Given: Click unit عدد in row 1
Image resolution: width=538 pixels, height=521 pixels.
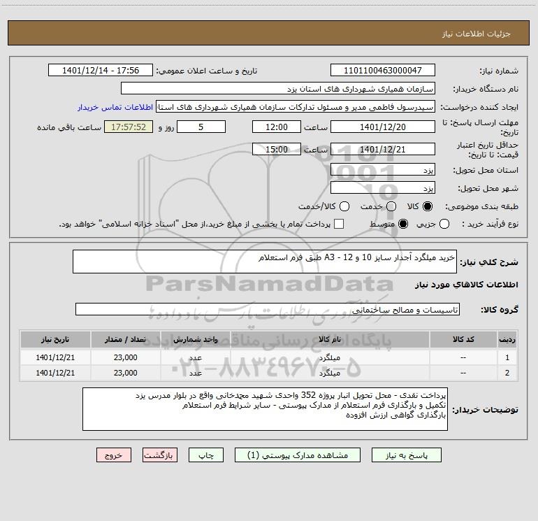Looking at the screenshot, I should (195, 358).
